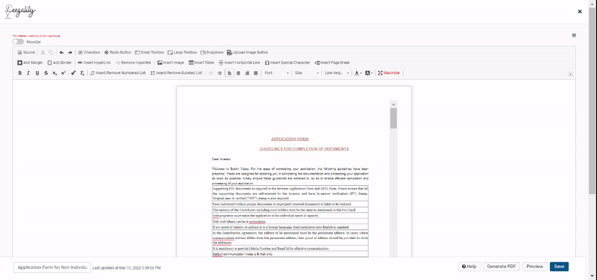
Task: Toggle the Header switch
Action: 18,42
